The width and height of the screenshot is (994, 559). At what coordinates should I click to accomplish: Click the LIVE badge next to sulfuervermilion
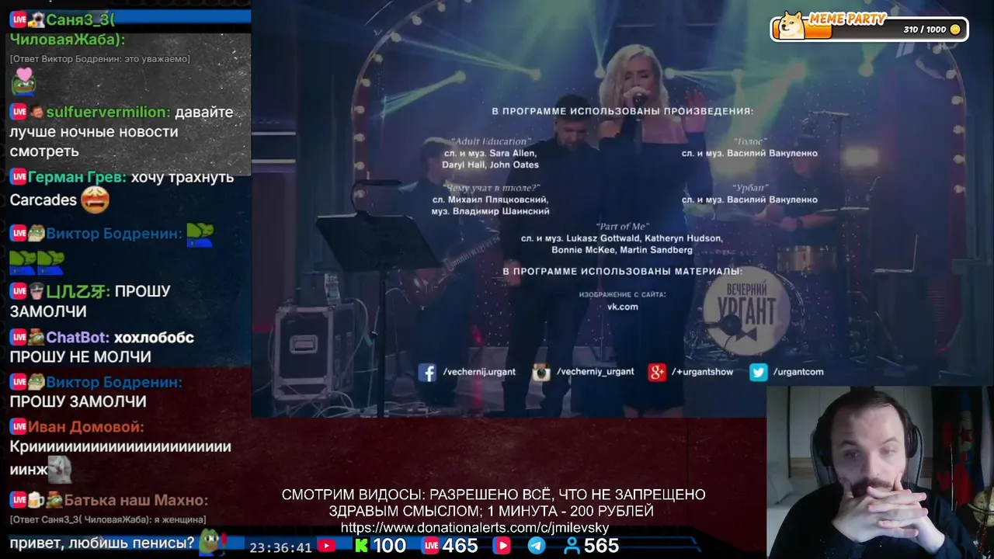18,112
